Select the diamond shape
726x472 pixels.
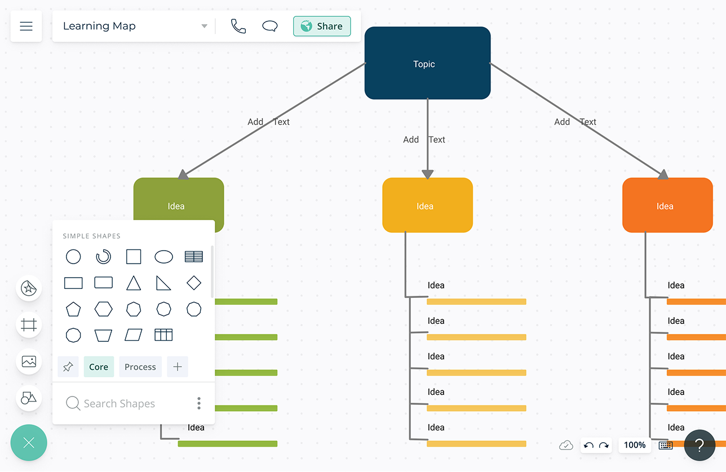coord(194,283)
